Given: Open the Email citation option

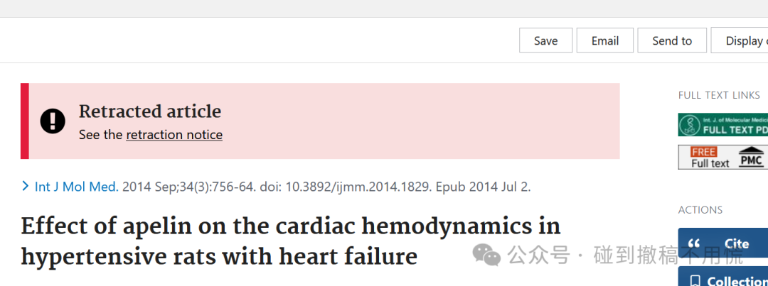Looking at the screenshot, I should [605, 40].
